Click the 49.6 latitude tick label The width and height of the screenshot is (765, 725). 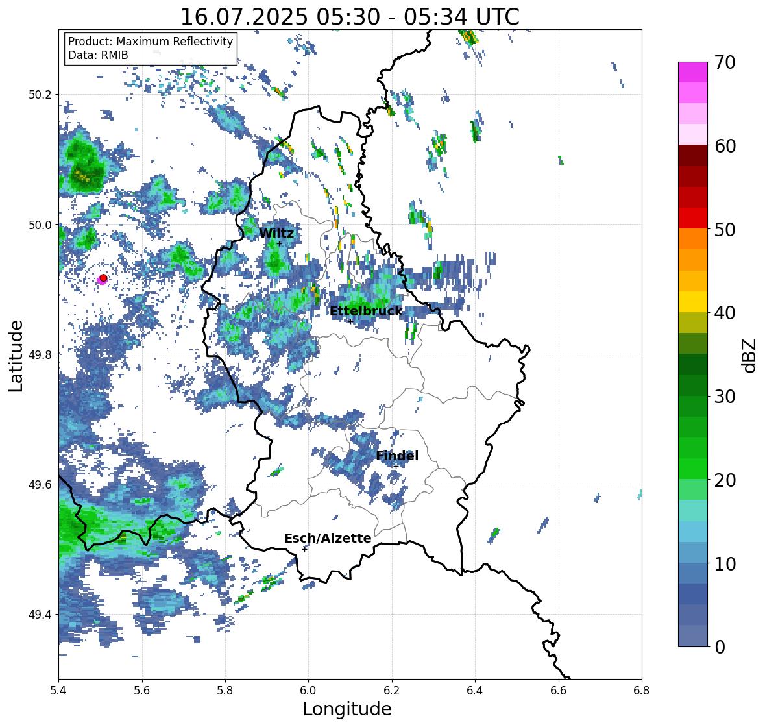click(x=40, y=484)
